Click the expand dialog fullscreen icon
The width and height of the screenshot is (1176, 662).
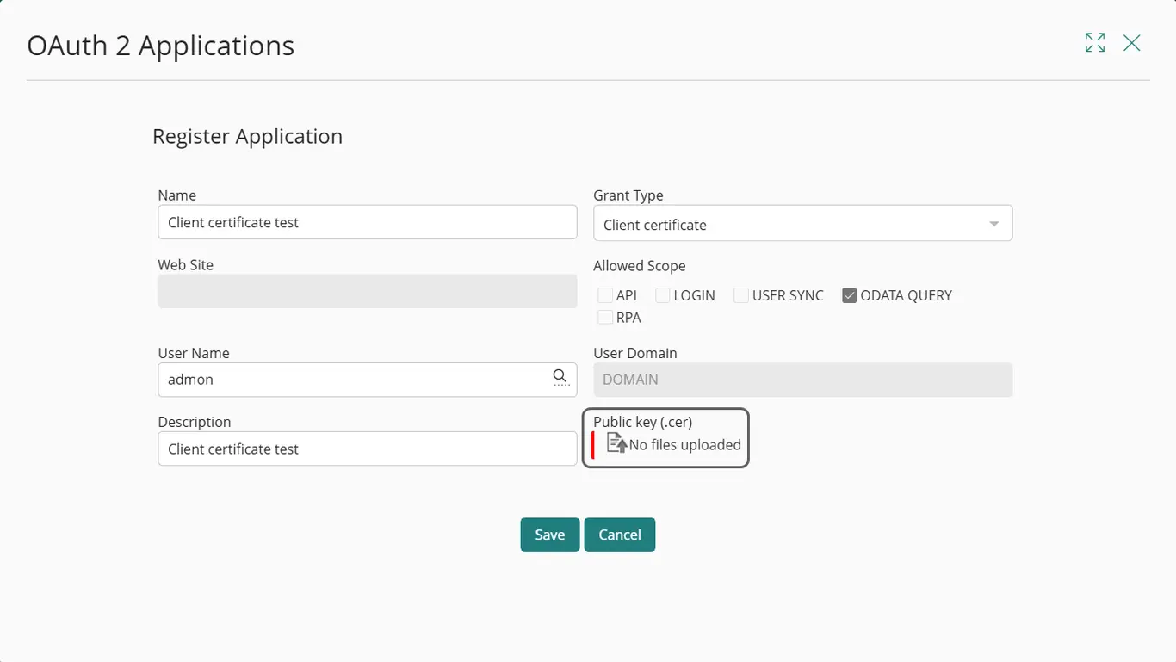coord(1095,43)
